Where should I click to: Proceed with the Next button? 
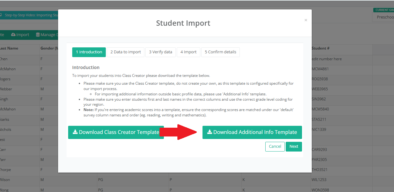pyautogui.click(x=294, y=147)
